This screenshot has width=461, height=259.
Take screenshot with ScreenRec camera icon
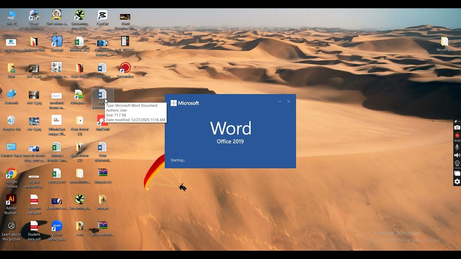457,128
